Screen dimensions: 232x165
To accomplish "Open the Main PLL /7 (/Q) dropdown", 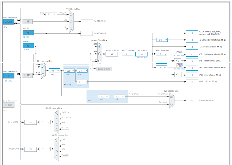I will 82,82.
